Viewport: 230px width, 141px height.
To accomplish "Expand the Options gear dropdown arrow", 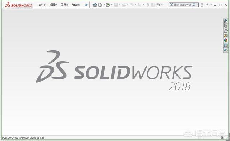I will pos(162,5).
